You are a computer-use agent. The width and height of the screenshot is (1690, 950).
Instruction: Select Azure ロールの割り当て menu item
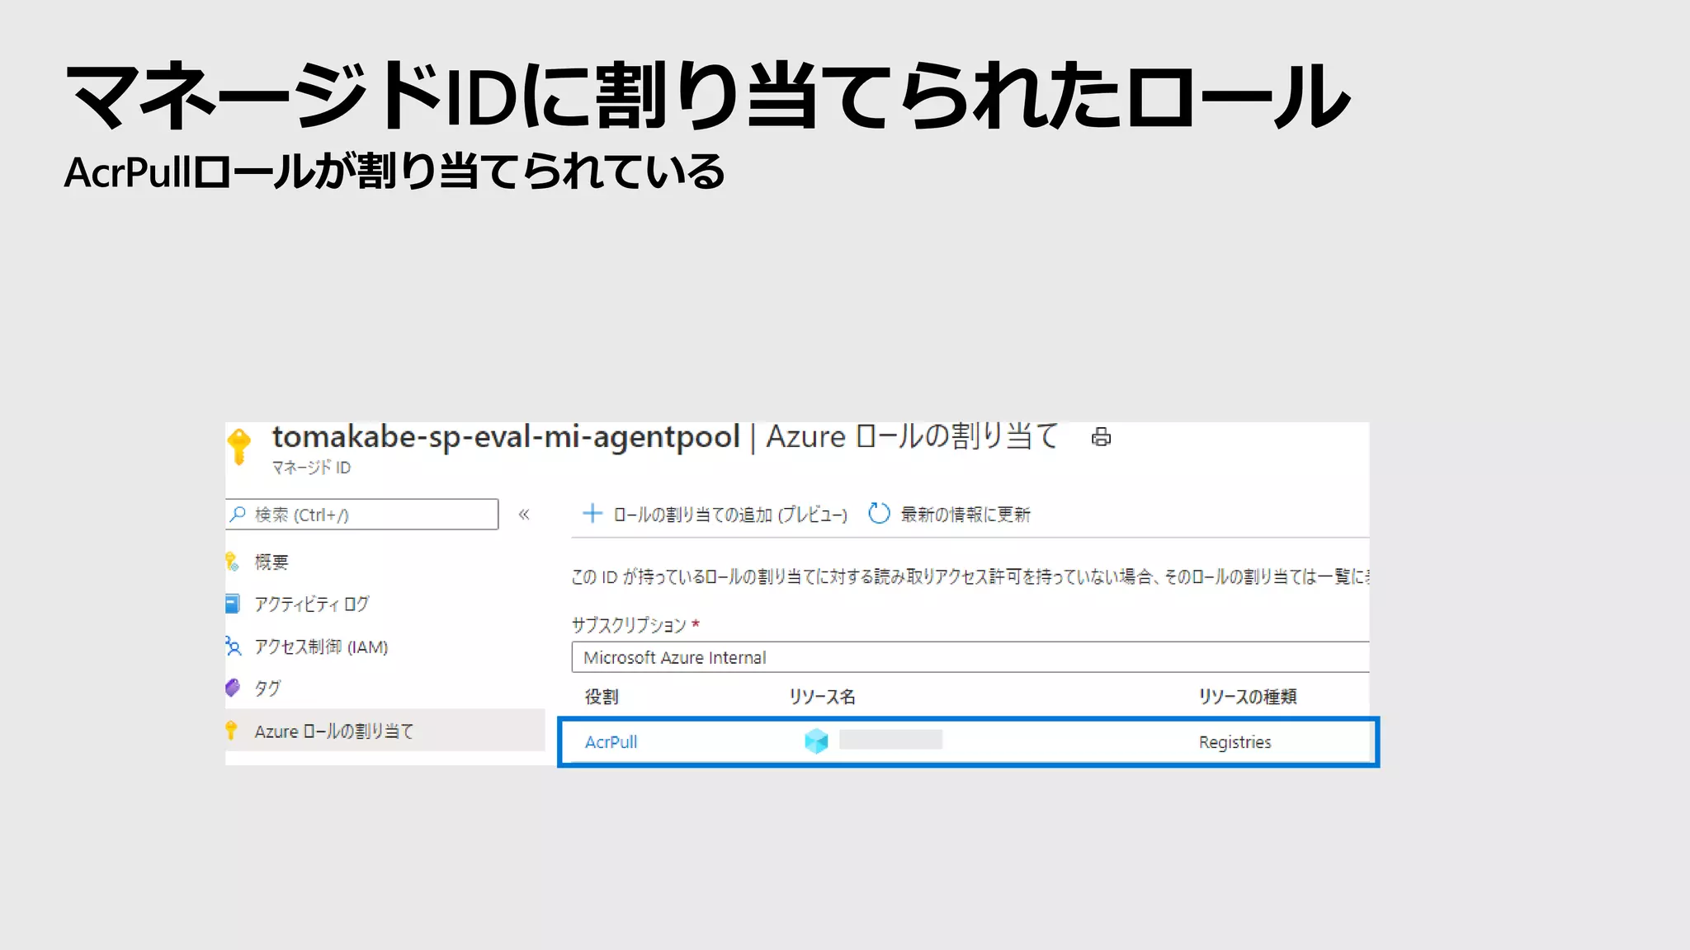tap(385, 731)
